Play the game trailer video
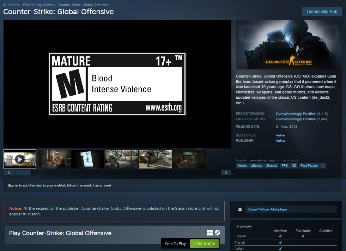346x251 pixels. tap(19, 159)
